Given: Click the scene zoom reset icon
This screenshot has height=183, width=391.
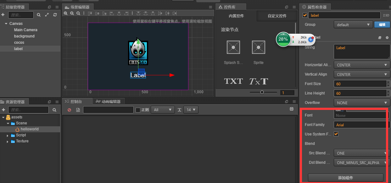Looking at the screenshot, I should point(78,13).
